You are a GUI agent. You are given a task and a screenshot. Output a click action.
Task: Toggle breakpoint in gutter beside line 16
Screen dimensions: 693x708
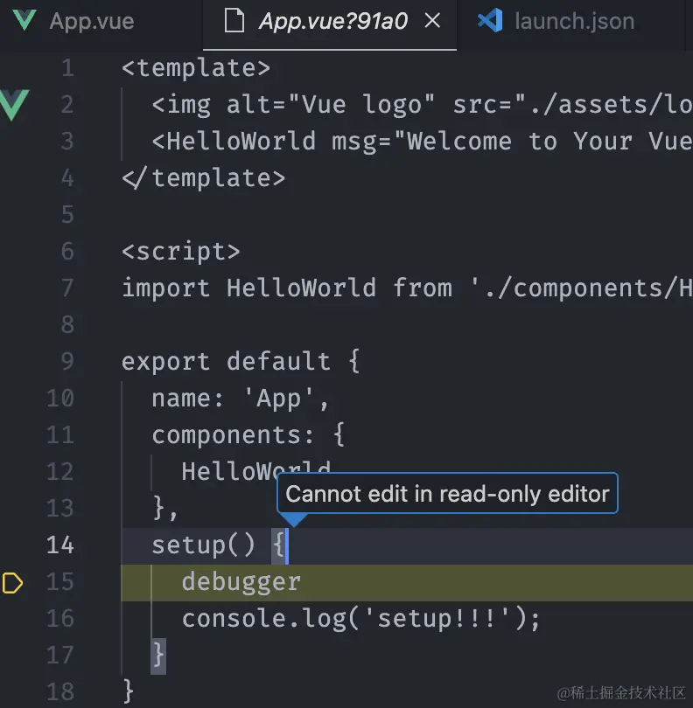12,619
